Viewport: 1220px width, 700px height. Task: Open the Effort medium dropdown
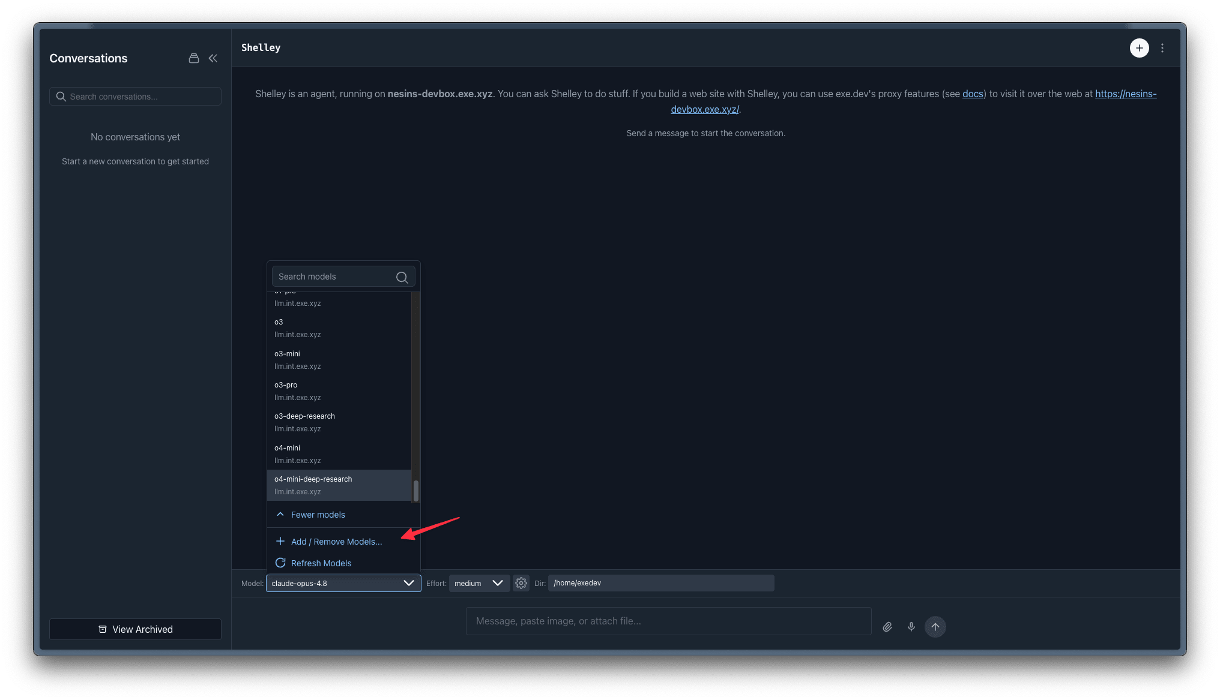[x=479, y=583]
